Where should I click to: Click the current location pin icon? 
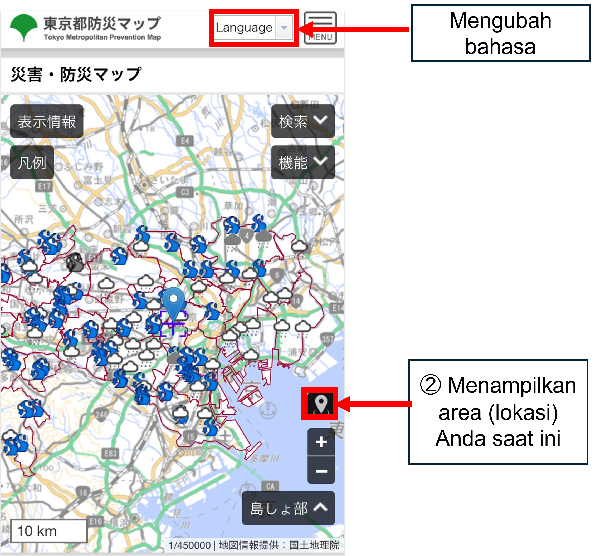[x=320, y=404]
